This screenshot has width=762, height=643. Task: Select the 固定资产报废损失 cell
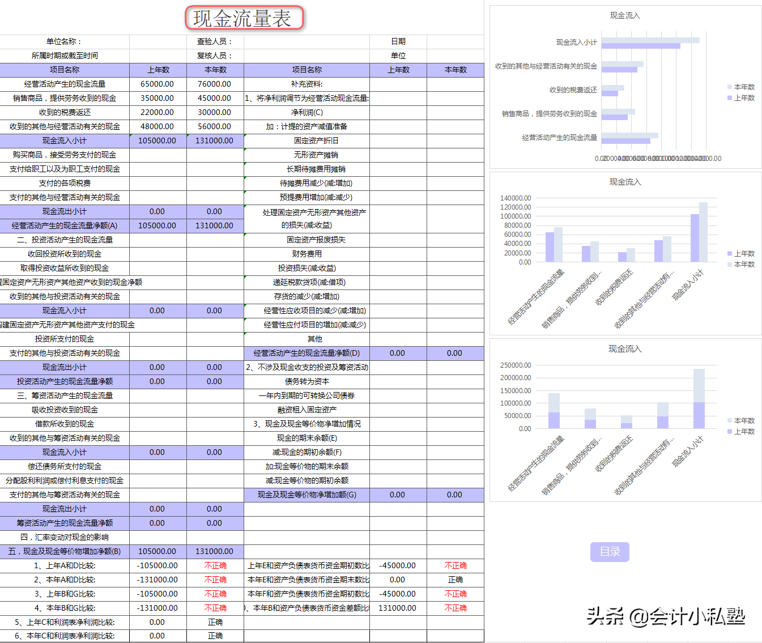pyautogui.click(x=307, y=240)
